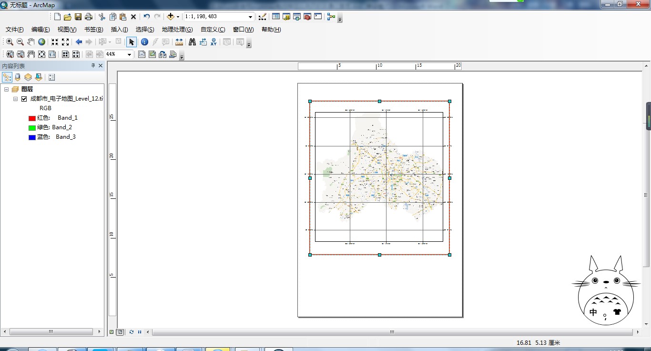Switch to Data View button

(112, 332)
